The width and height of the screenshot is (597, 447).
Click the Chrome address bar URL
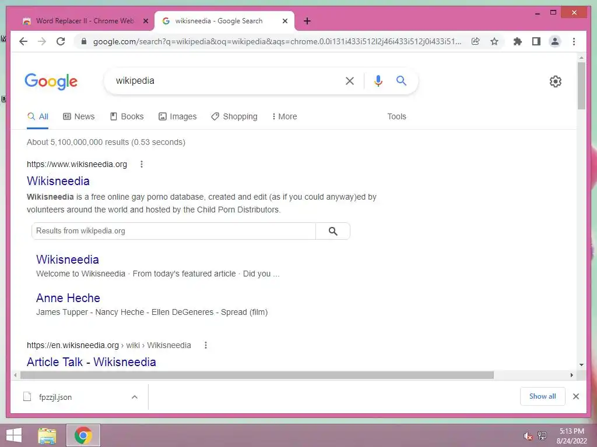[x=277, y=41]
